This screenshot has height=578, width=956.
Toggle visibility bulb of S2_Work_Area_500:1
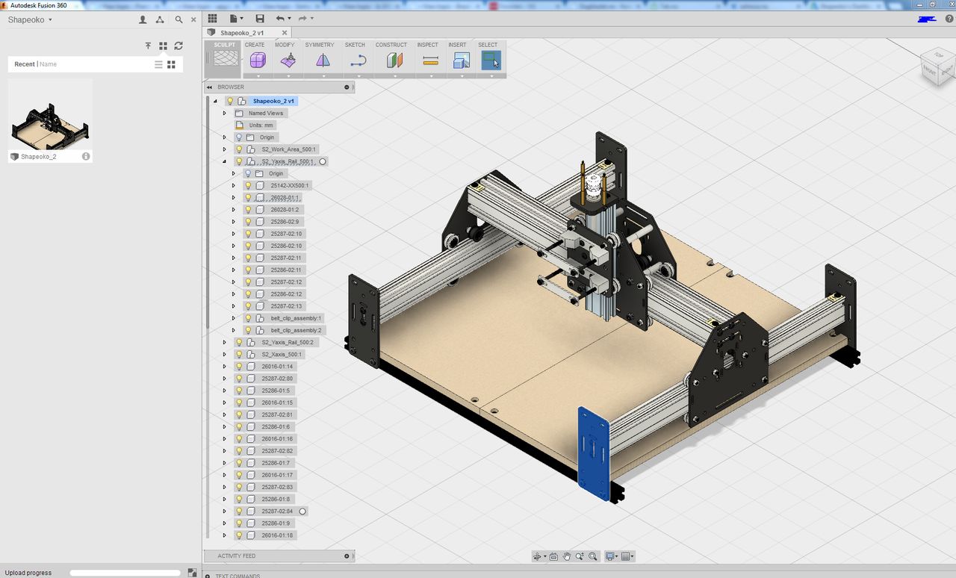tap(239, 149)
